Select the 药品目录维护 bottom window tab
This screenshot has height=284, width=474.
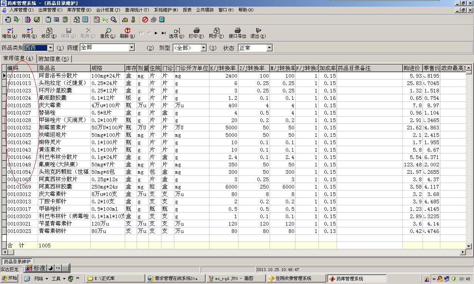[17, 261]
